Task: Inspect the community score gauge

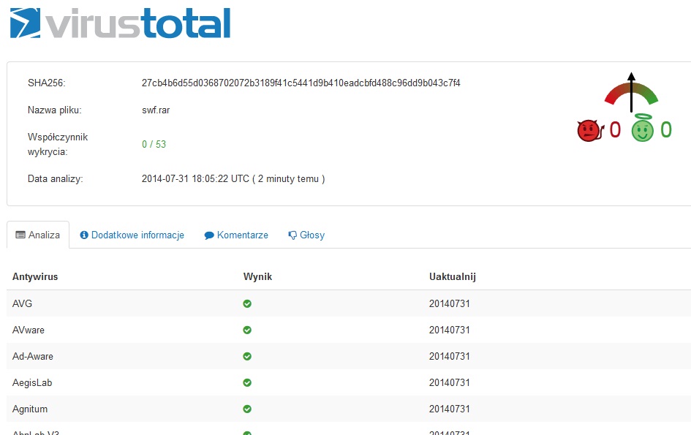Action: [x=631, y=93]
